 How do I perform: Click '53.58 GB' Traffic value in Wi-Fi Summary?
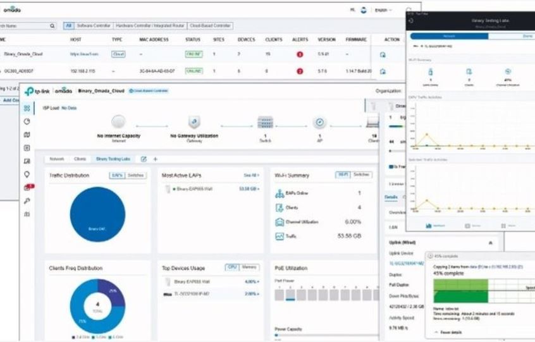pos(349,236)
